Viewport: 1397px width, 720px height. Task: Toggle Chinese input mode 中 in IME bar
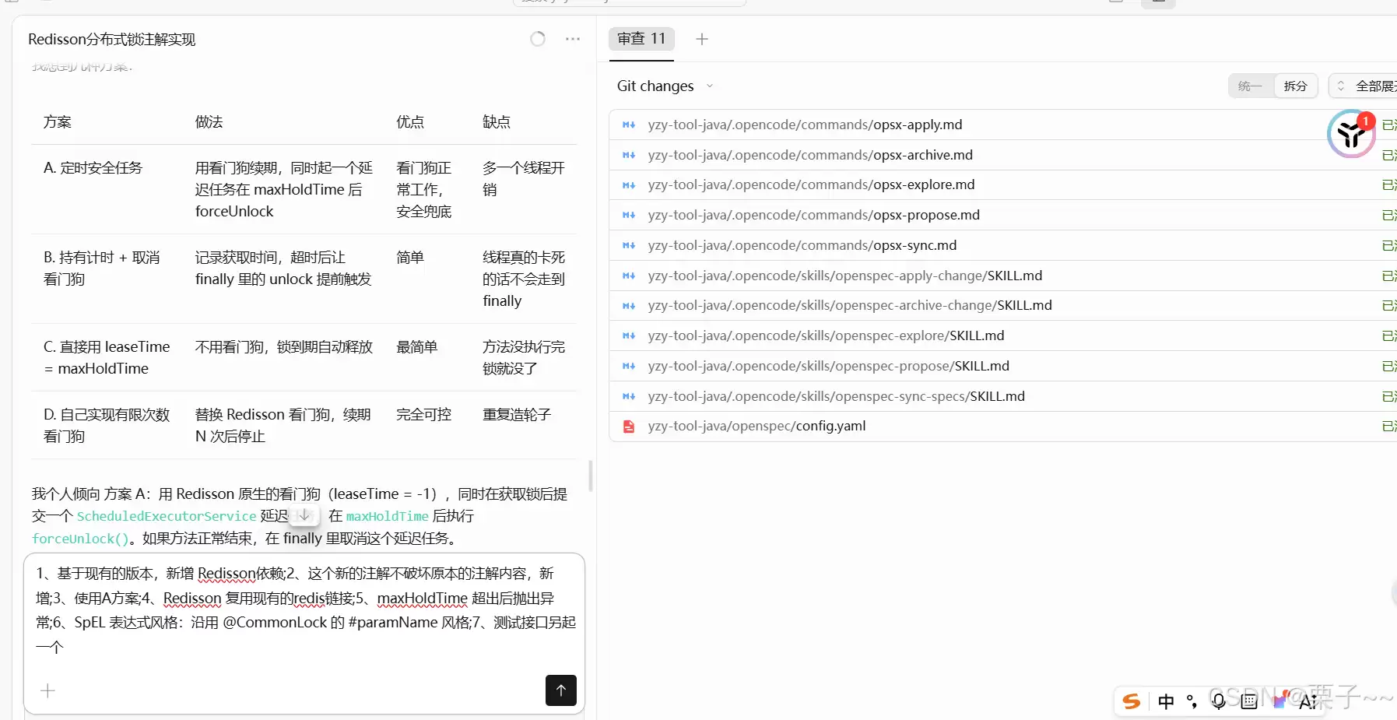(1166, 701)
